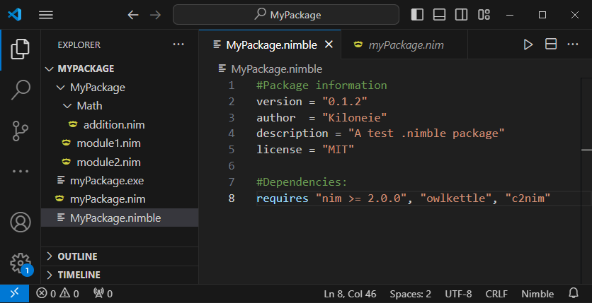Toggle the primary side bar
592x303 pixels.
[417, 15]
